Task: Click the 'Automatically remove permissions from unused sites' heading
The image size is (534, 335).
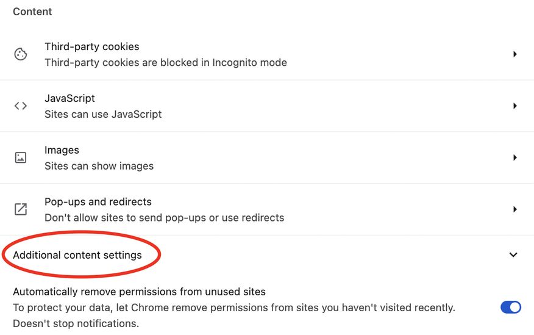Action: tap(139, 292)
